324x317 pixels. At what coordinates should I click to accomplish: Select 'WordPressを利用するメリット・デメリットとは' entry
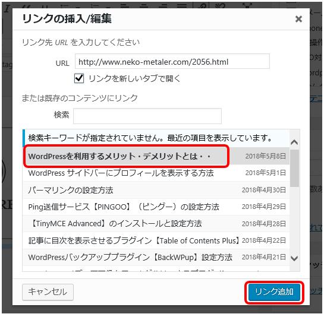click(156, 156)
